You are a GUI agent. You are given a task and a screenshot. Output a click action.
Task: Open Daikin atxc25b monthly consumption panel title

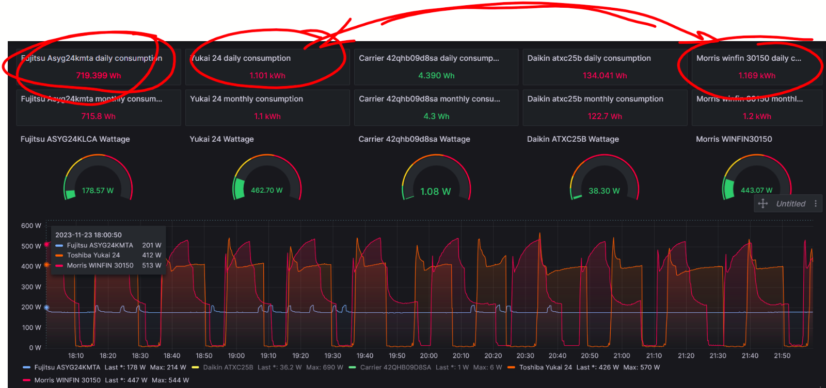tap(595, 99)
